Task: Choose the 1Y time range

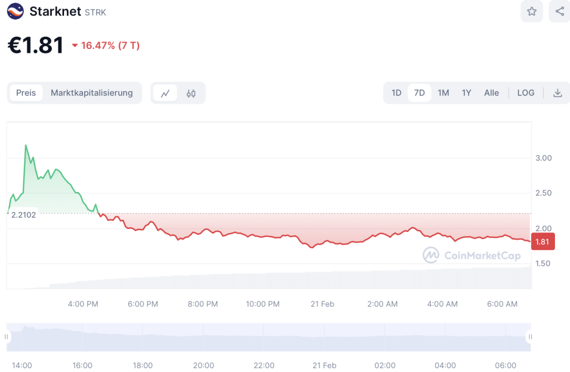Action: tap(466, 93)
